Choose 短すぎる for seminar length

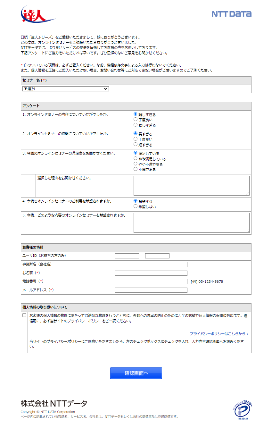[x=136, y=145]
